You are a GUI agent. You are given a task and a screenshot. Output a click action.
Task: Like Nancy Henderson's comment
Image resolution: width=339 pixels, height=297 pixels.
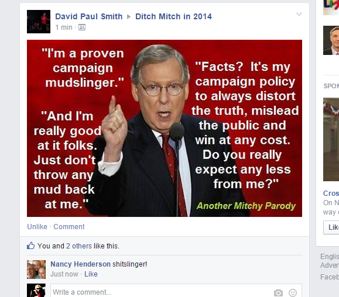[x=91, y=274]
